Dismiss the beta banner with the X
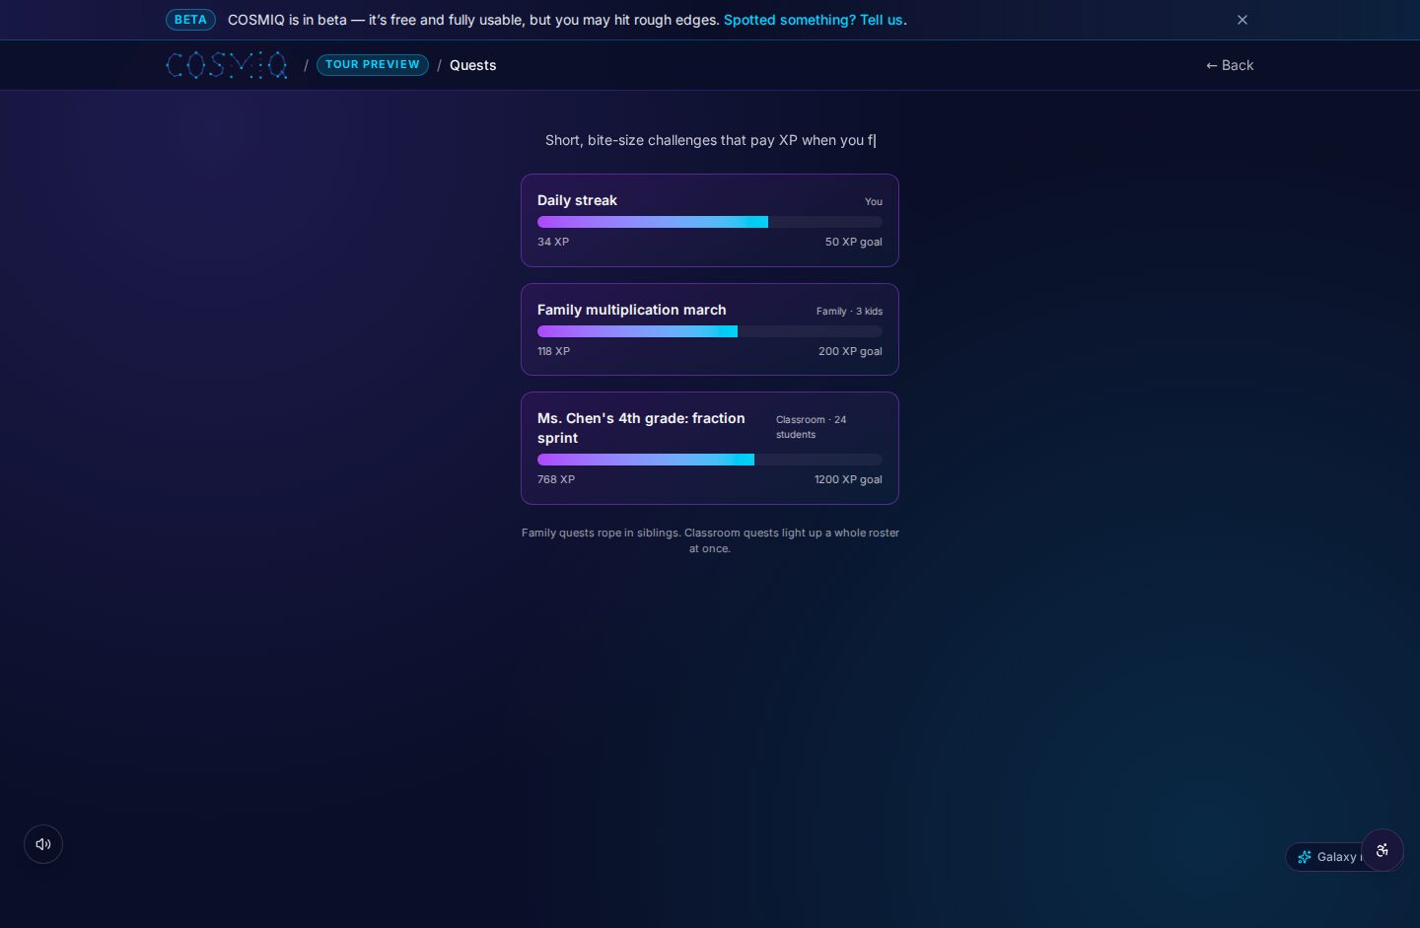 (x=1242, y=20)
